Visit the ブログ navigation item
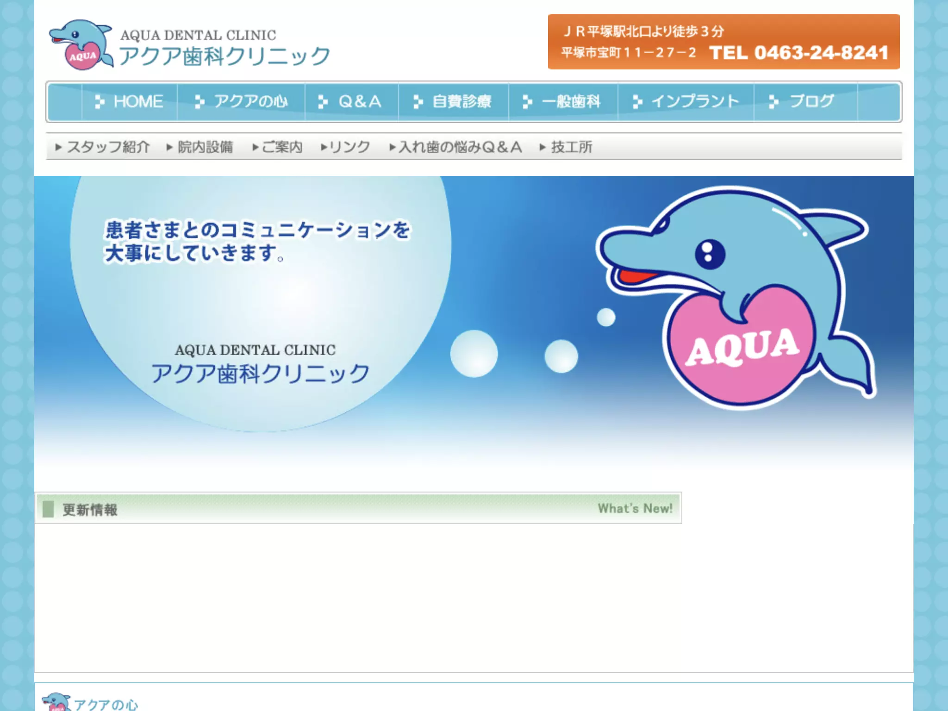Viewport: 948px width, 711px height. pyautogui.click(x=805, y=101)
